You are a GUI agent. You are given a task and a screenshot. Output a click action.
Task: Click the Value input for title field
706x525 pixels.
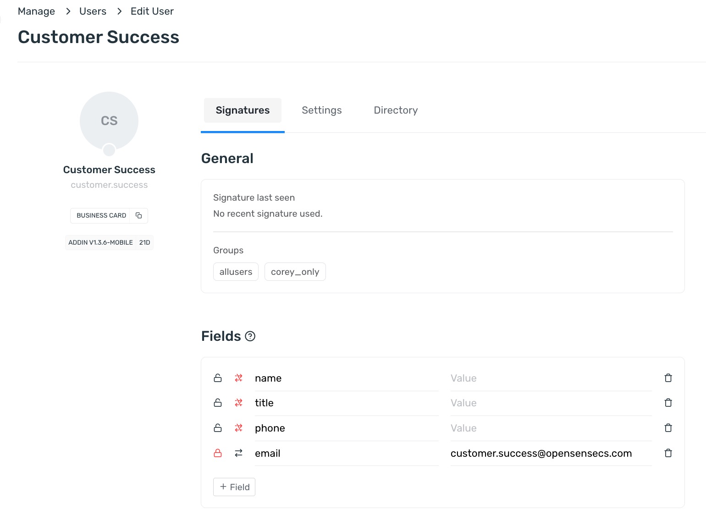[551, 403]
